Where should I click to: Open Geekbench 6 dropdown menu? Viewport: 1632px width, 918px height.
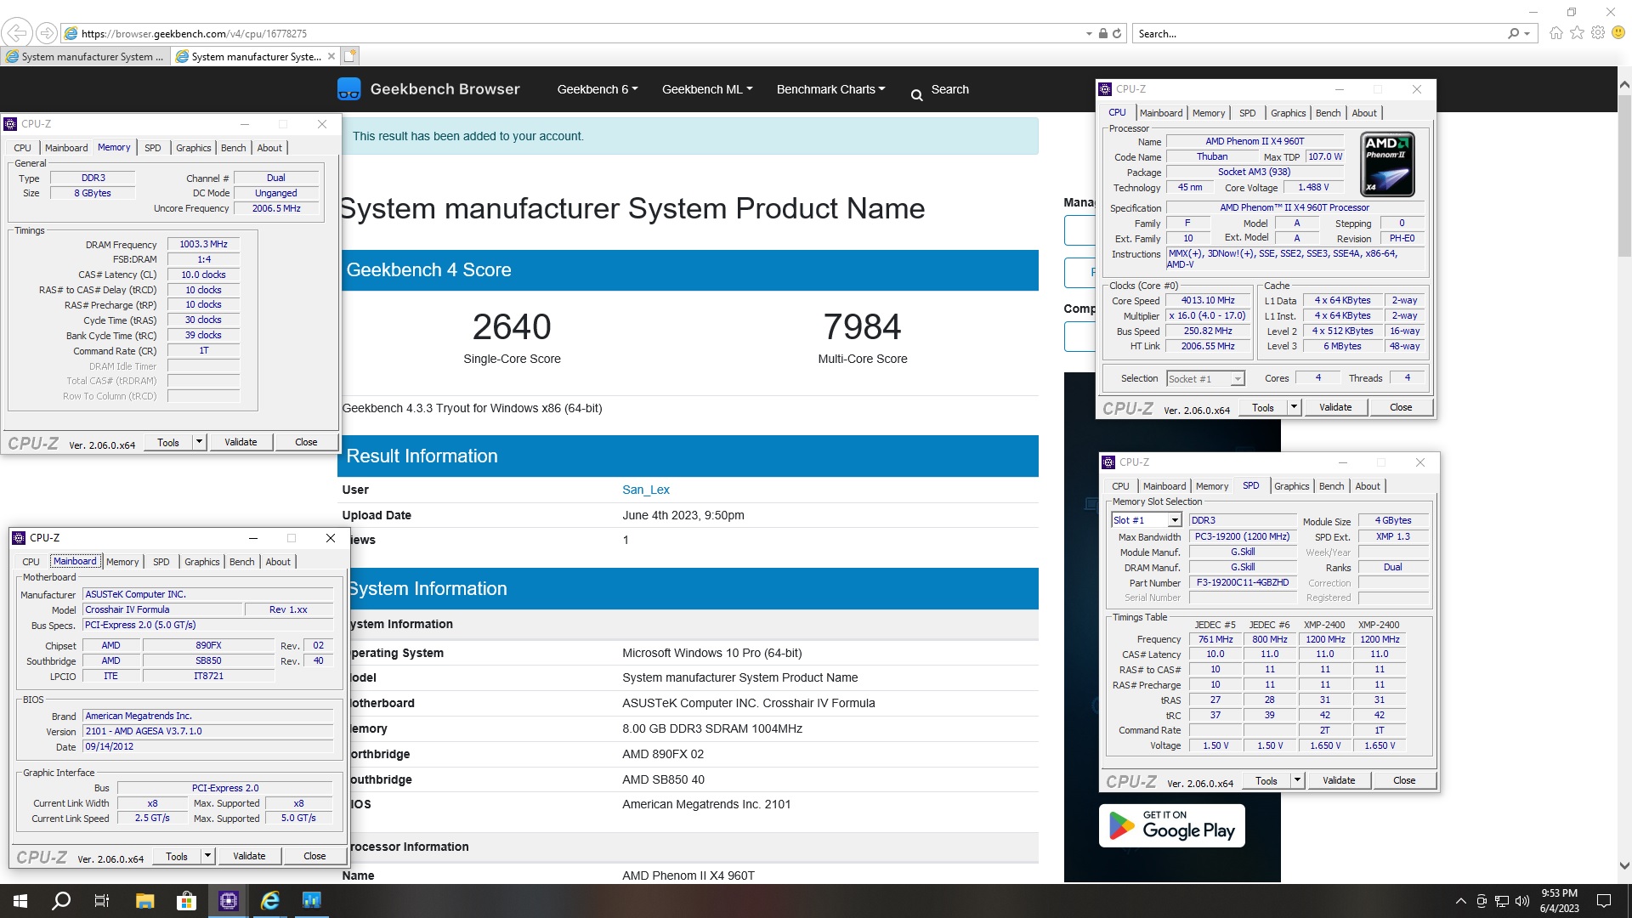coord(597,89)
